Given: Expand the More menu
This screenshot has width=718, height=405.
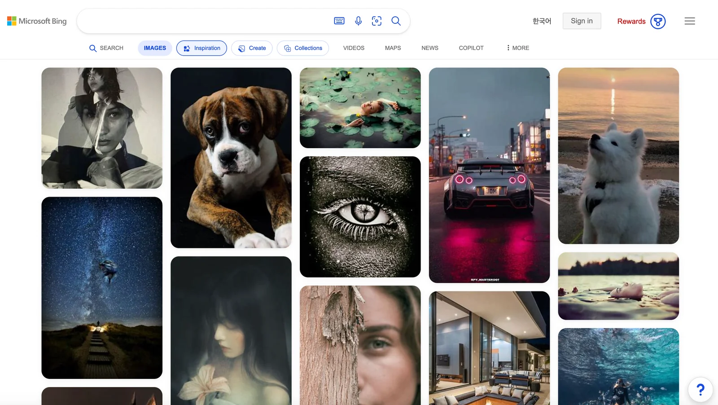Looking at the screenshot, I should [x=517, y=48].
